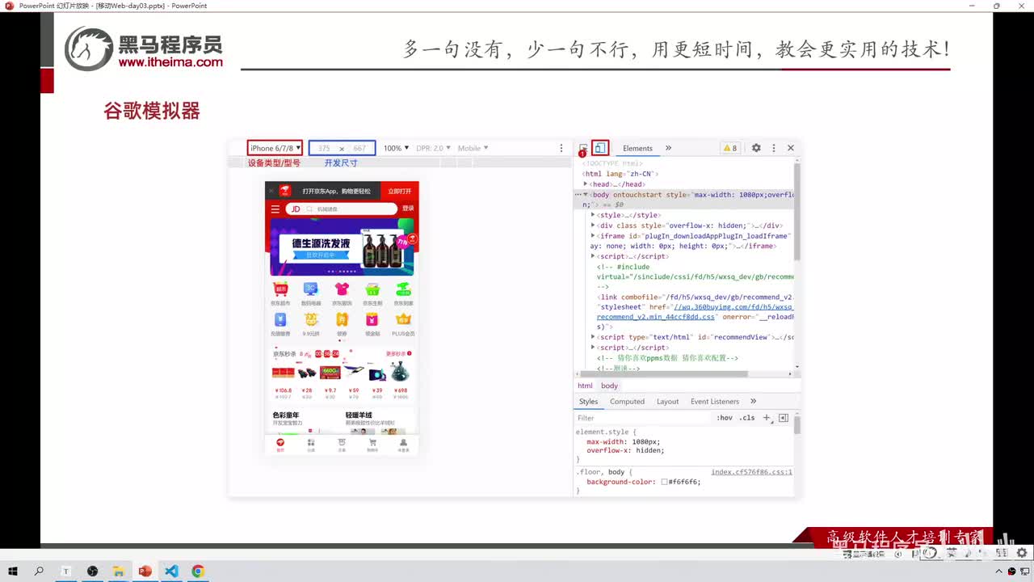Toggle the computed styles sidebar icon
Image resolution: width=1034 pixels, height=582 pixels.
tap(783, 418)
